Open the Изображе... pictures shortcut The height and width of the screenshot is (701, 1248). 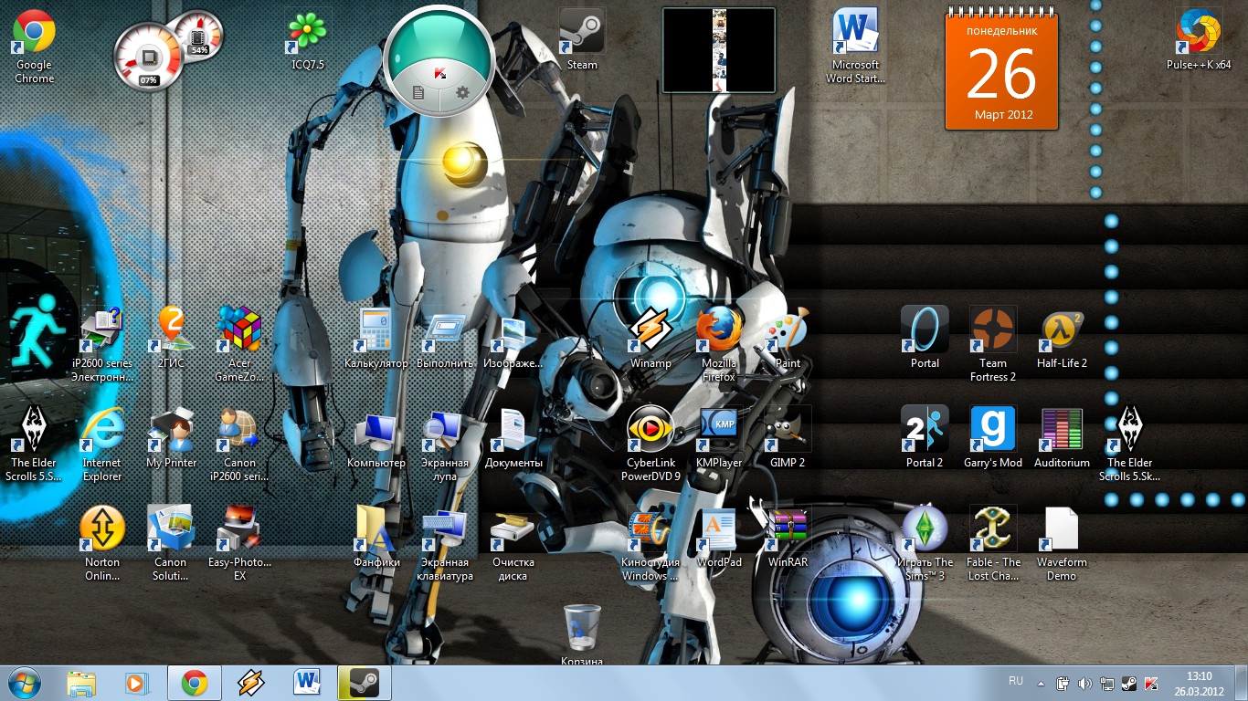513,339
